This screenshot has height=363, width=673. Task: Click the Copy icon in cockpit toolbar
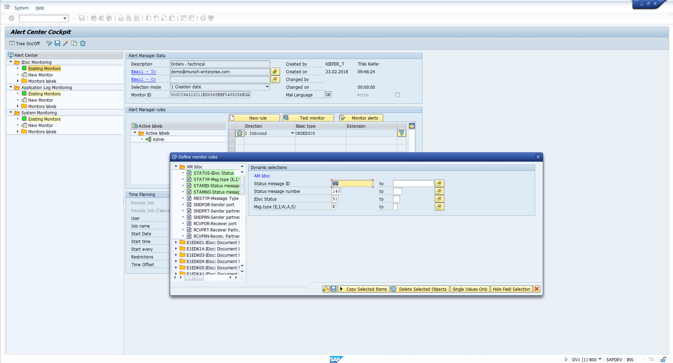pos(74,43)
